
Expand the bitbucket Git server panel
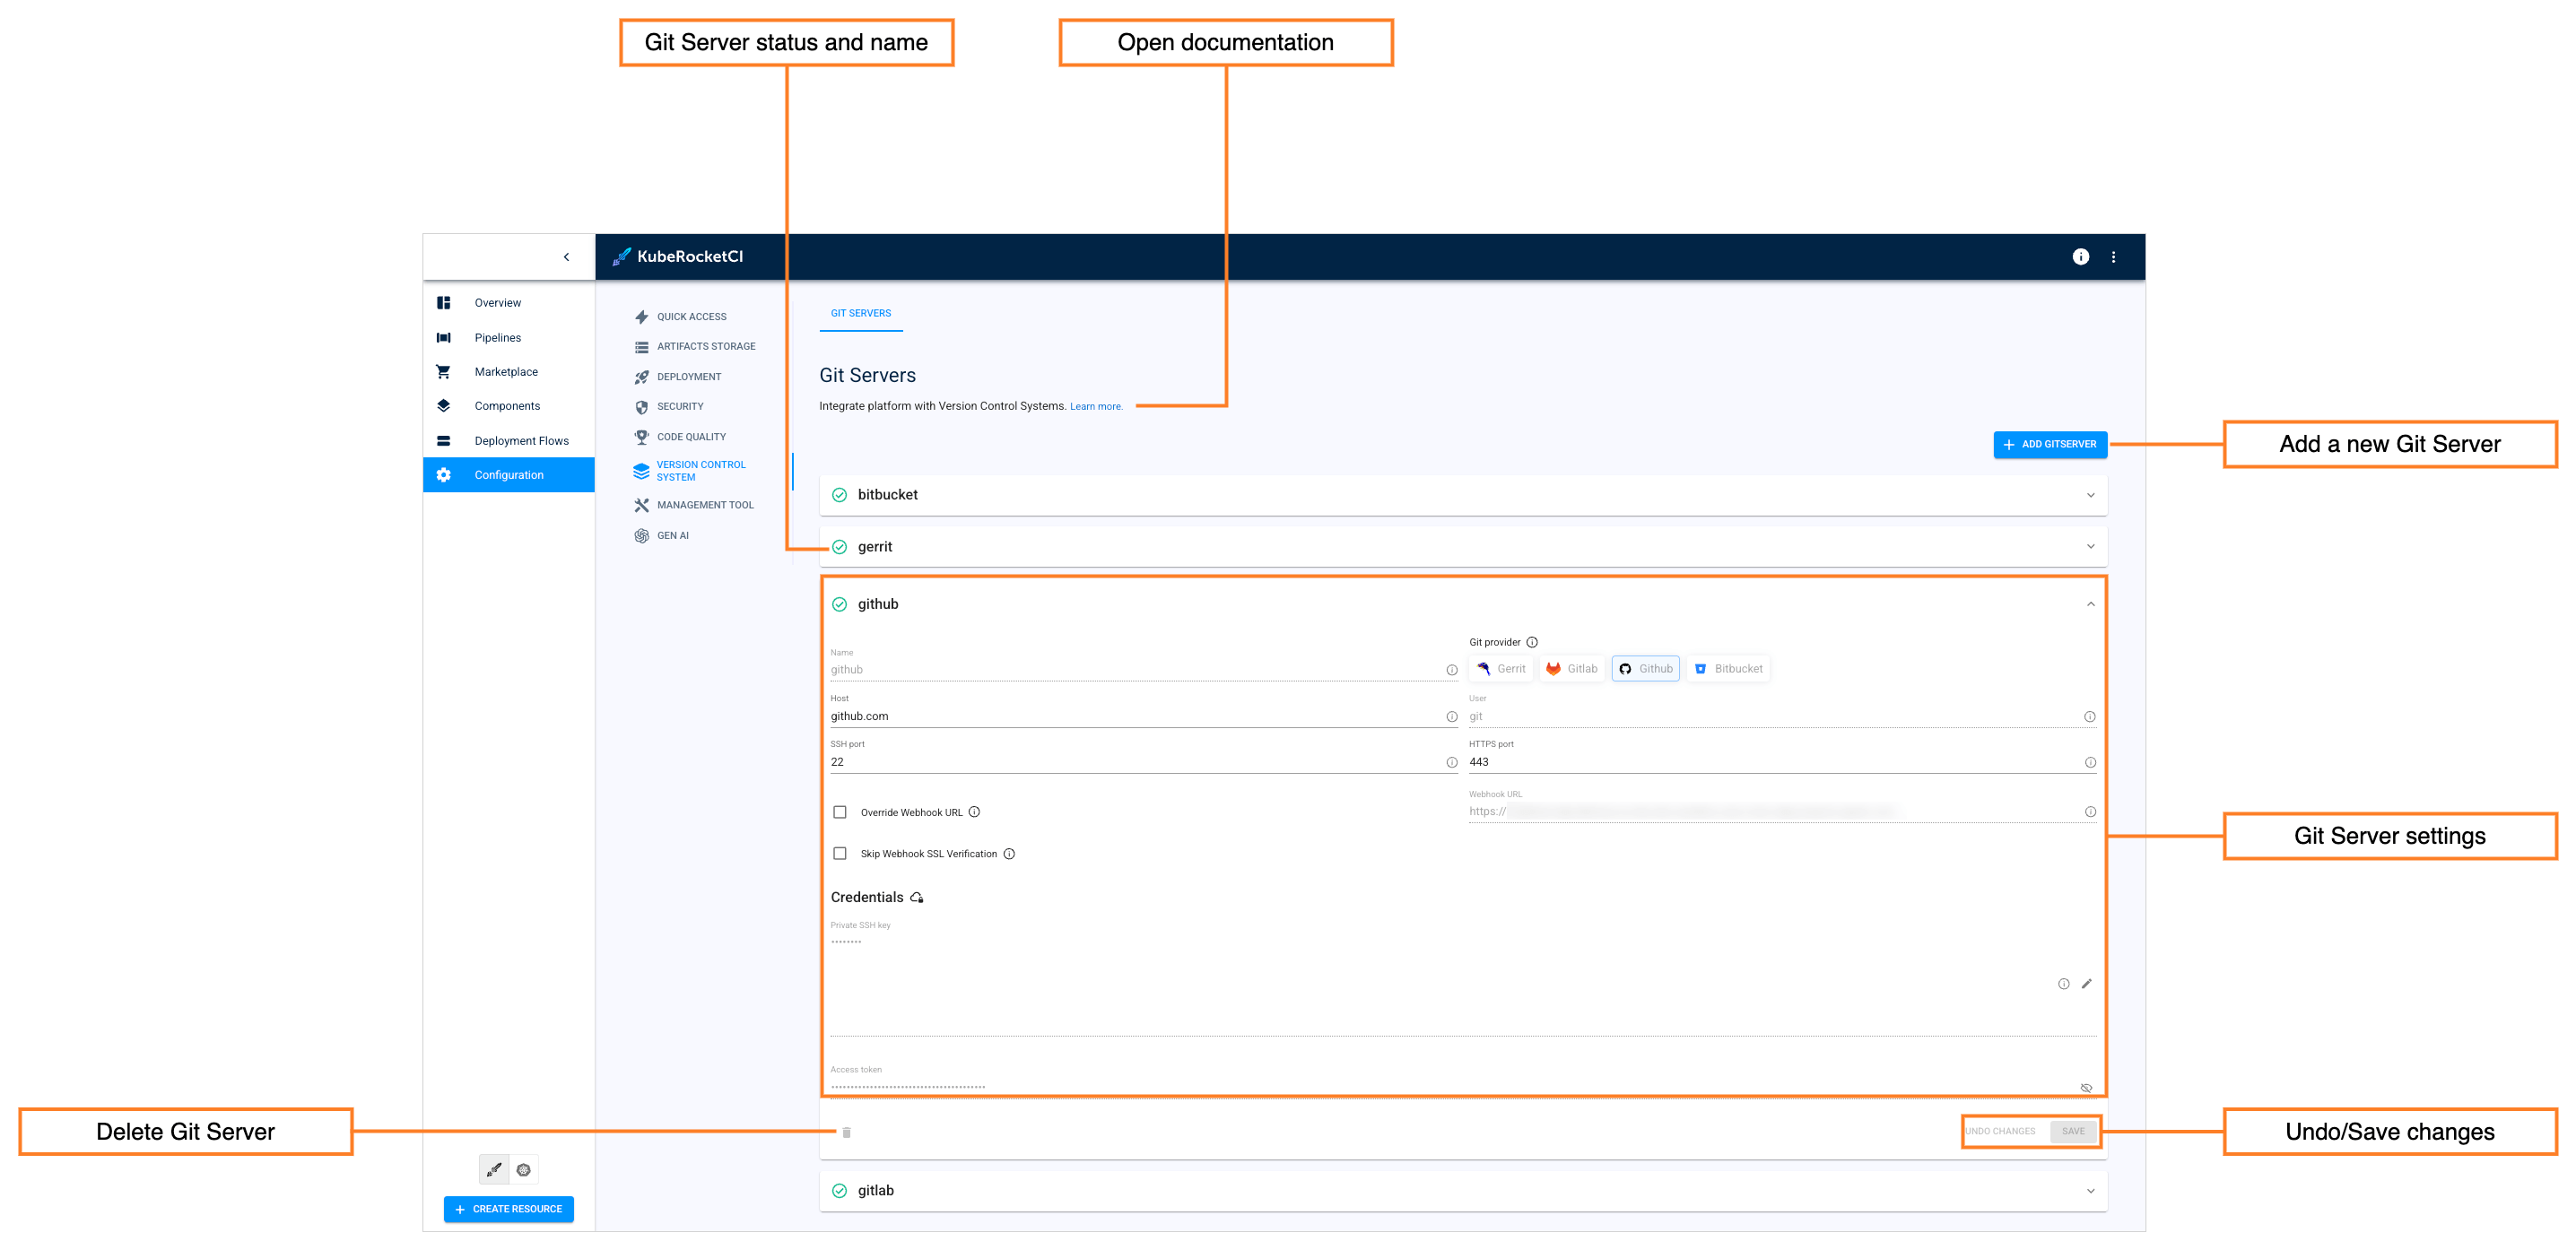(x=2090, y=495)
